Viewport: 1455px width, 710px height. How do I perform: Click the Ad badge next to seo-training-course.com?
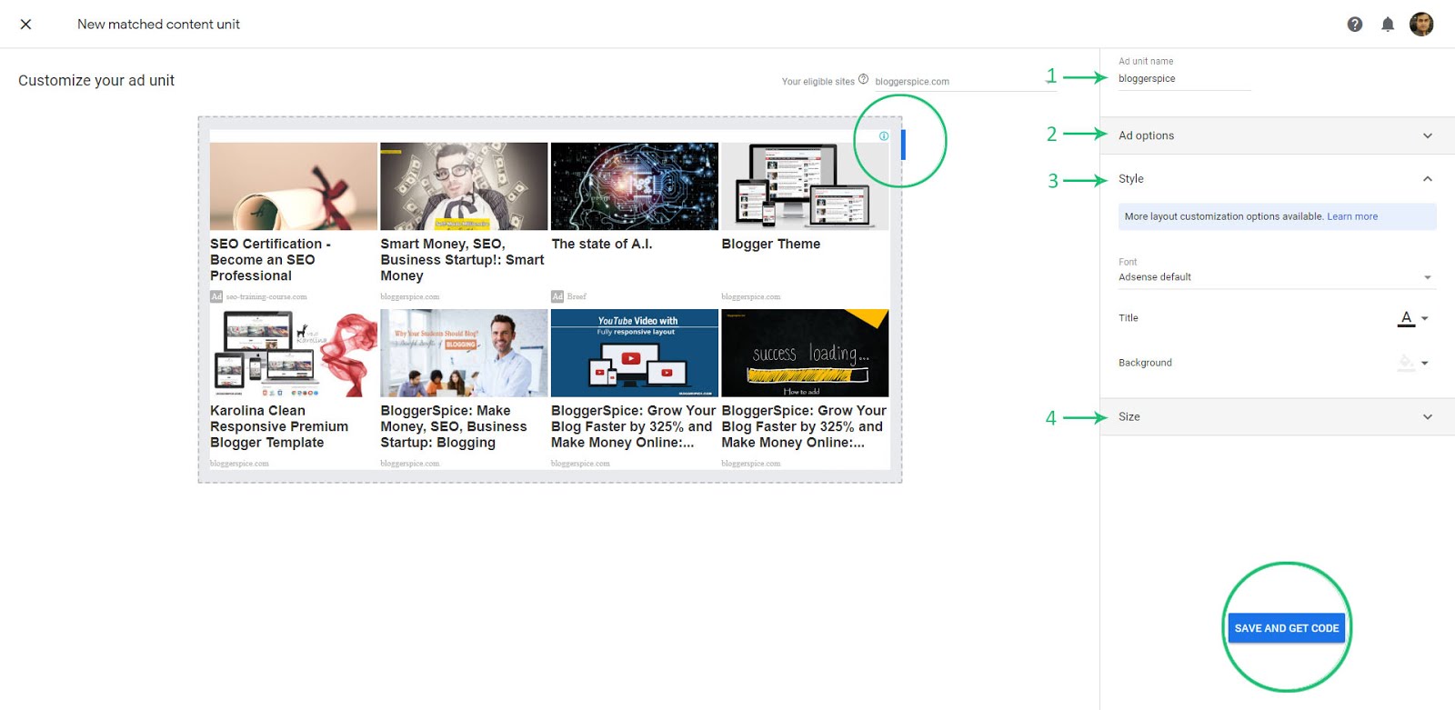pos(216,296)
